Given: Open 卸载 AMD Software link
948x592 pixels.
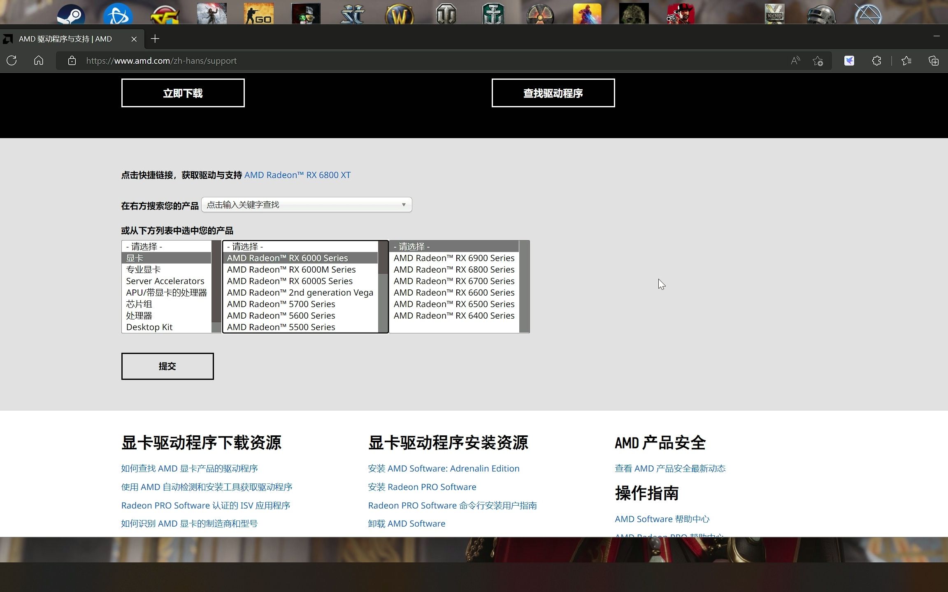Looking at the screenshot, I should (x=407, y=524).
